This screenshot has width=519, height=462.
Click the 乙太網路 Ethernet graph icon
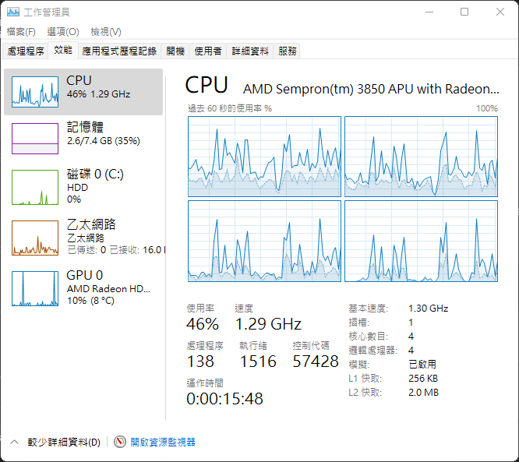[x=35, y=238]
